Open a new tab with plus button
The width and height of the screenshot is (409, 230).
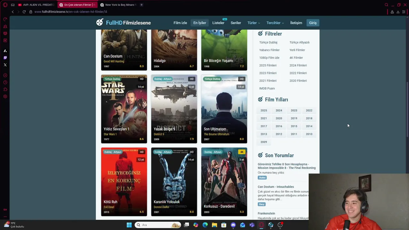click(x=141, y=5)
